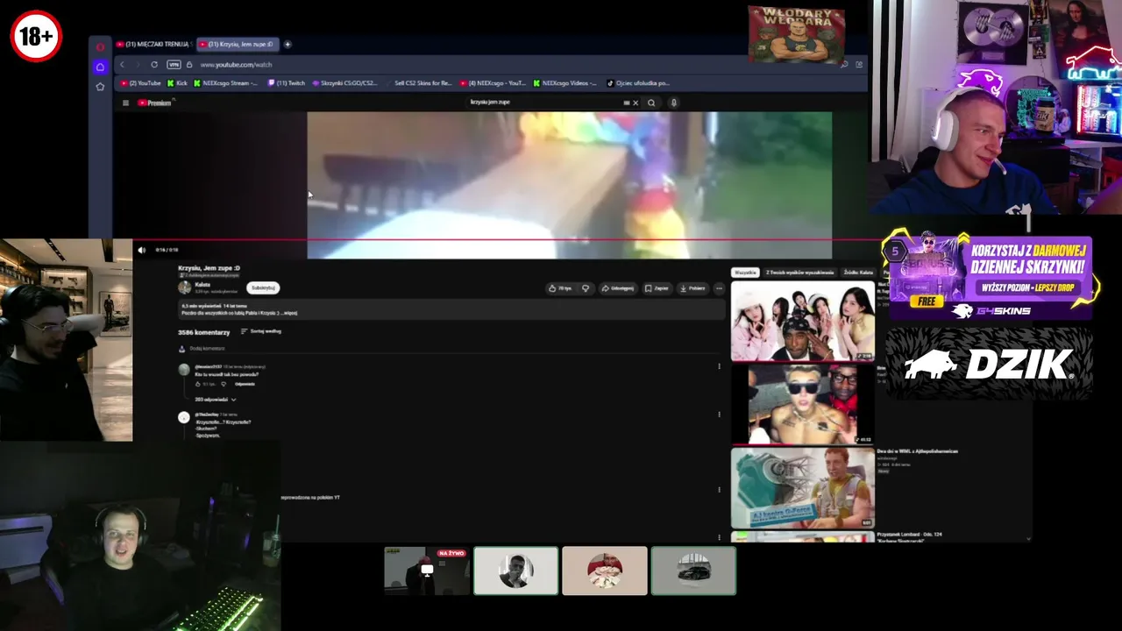
Task: Go back with the browser back arrow
Action: click(122, 65)
